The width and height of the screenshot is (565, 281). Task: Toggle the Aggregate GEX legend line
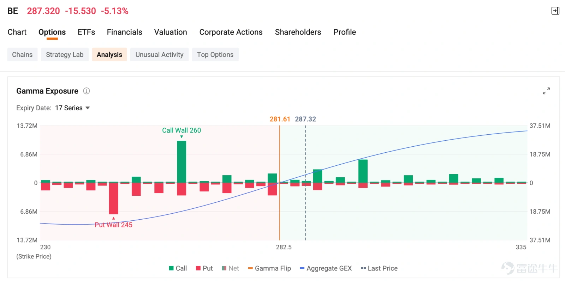(x=326, y=268)
